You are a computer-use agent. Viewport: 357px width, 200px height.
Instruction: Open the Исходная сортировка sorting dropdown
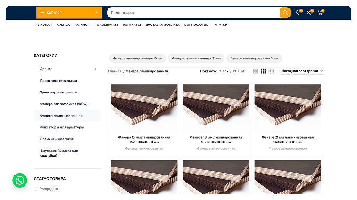tap(302, 71)
